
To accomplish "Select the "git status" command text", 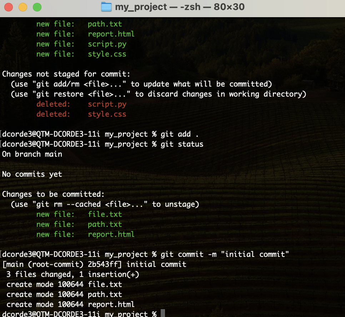I will pos(182,144).
